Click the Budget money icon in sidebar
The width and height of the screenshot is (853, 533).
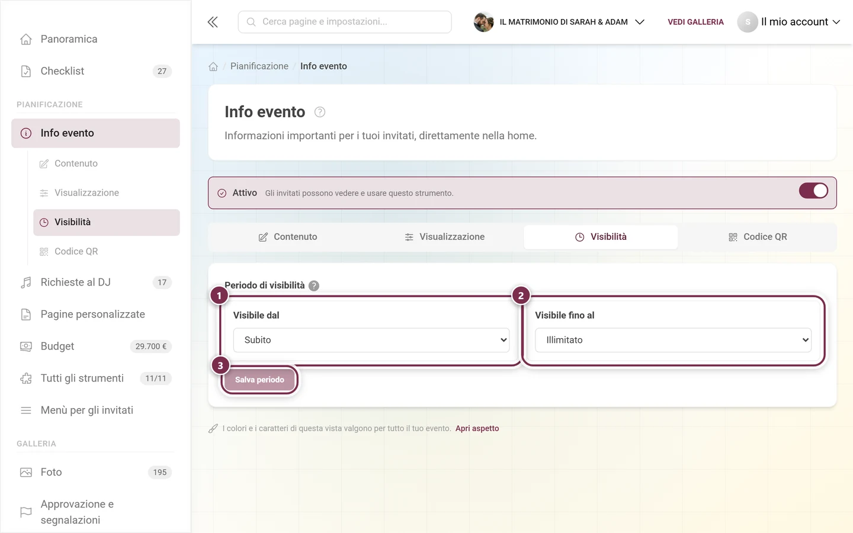tap(26, 346)
